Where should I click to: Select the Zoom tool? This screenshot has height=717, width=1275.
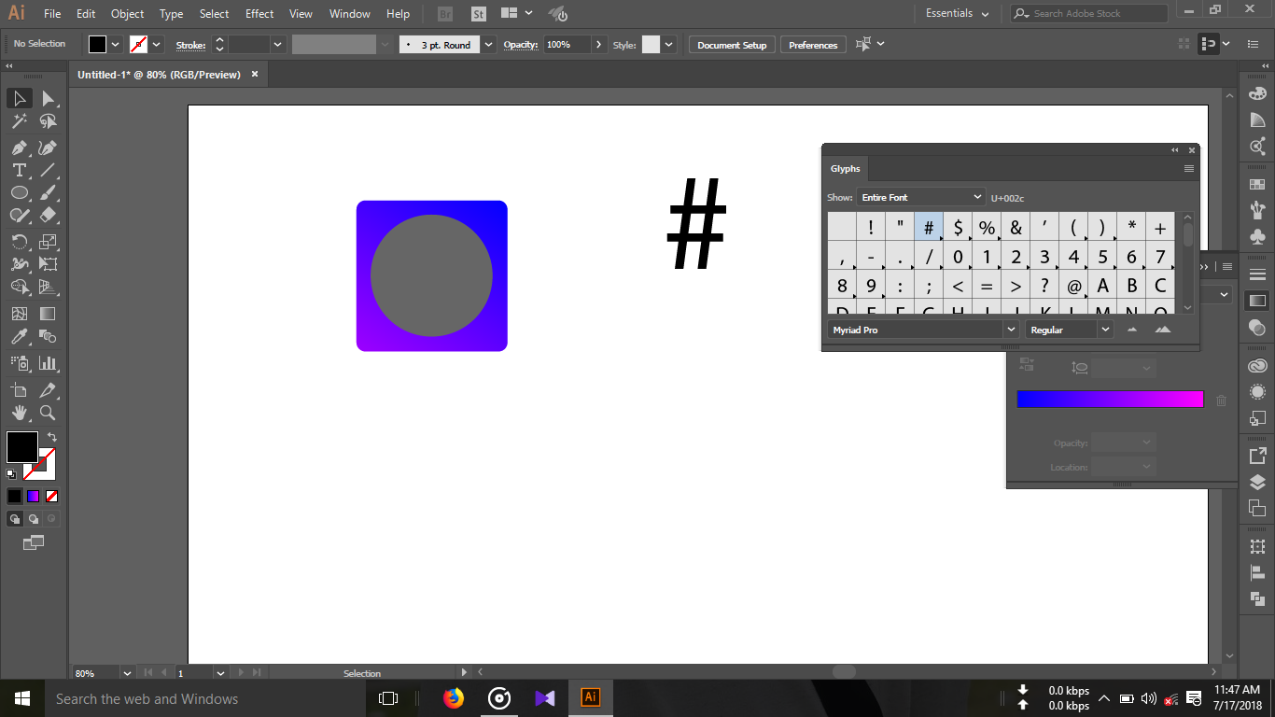[46, 413]
